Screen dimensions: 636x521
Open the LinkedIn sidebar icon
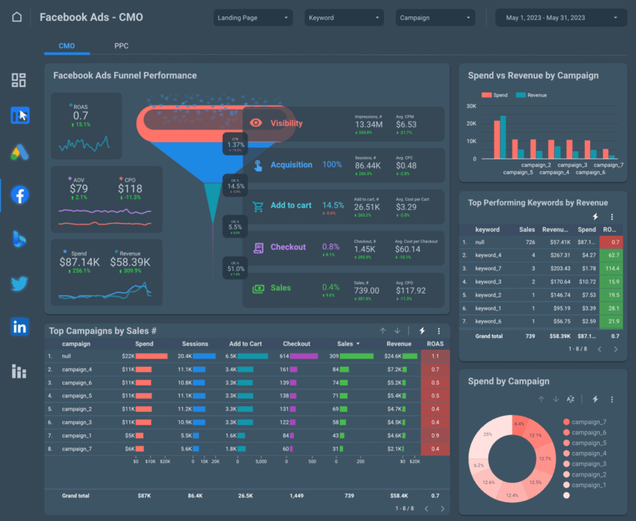pyautogui.click(x=19, y=327)
